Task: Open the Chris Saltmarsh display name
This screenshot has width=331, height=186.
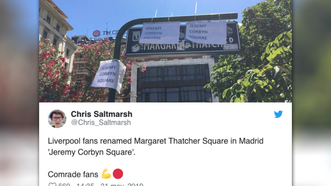Action: pos(102,114)
